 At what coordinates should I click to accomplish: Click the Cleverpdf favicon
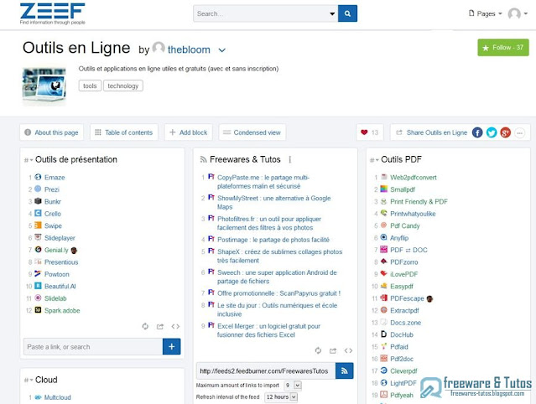tap(384, 370)
